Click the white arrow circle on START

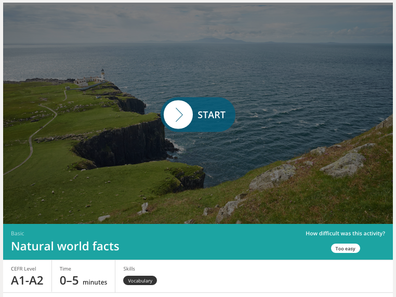pos(178,115)
